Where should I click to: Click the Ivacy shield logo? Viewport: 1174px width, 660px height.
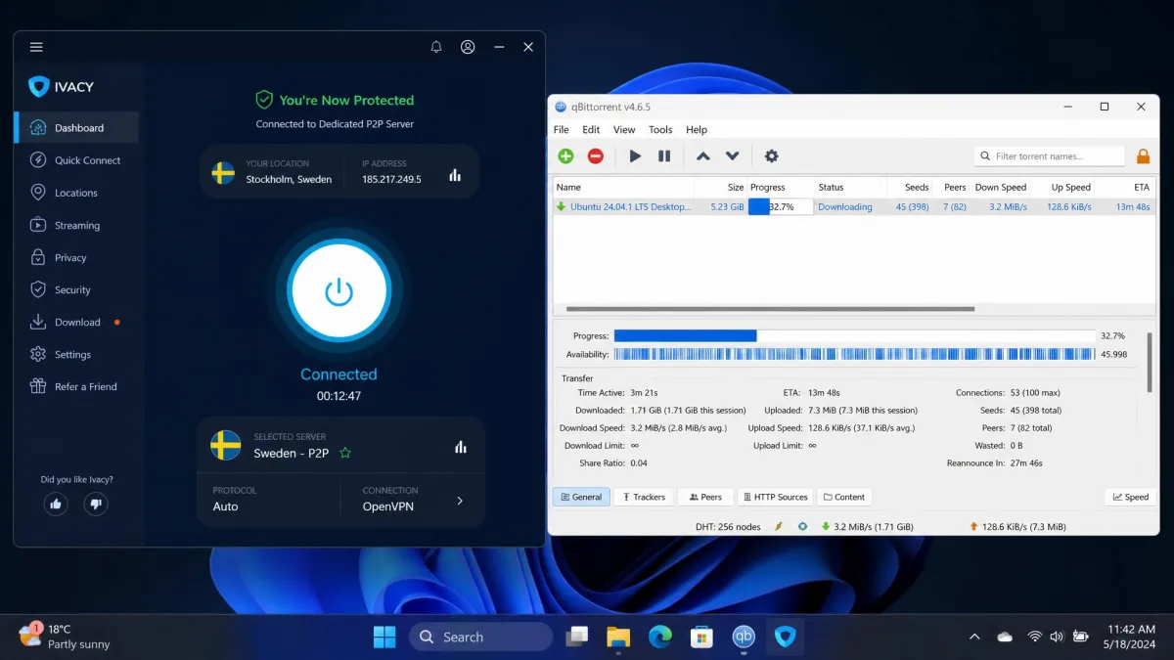(x=39, y=87)
